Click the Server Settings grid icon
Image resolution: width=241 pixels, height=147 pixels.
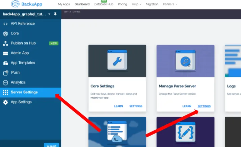click(5, 93)
